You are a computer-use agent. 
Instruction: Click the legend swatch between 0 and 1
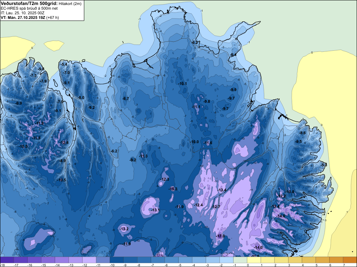coord(254,260)
